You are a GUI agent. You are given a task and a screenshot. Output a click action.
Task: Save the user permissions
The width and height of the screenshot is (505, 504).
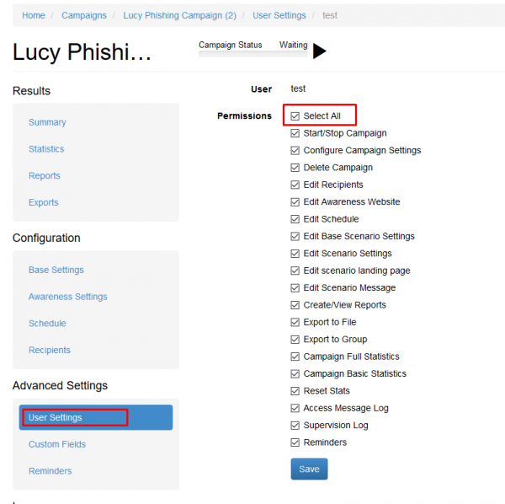(309, 469)
